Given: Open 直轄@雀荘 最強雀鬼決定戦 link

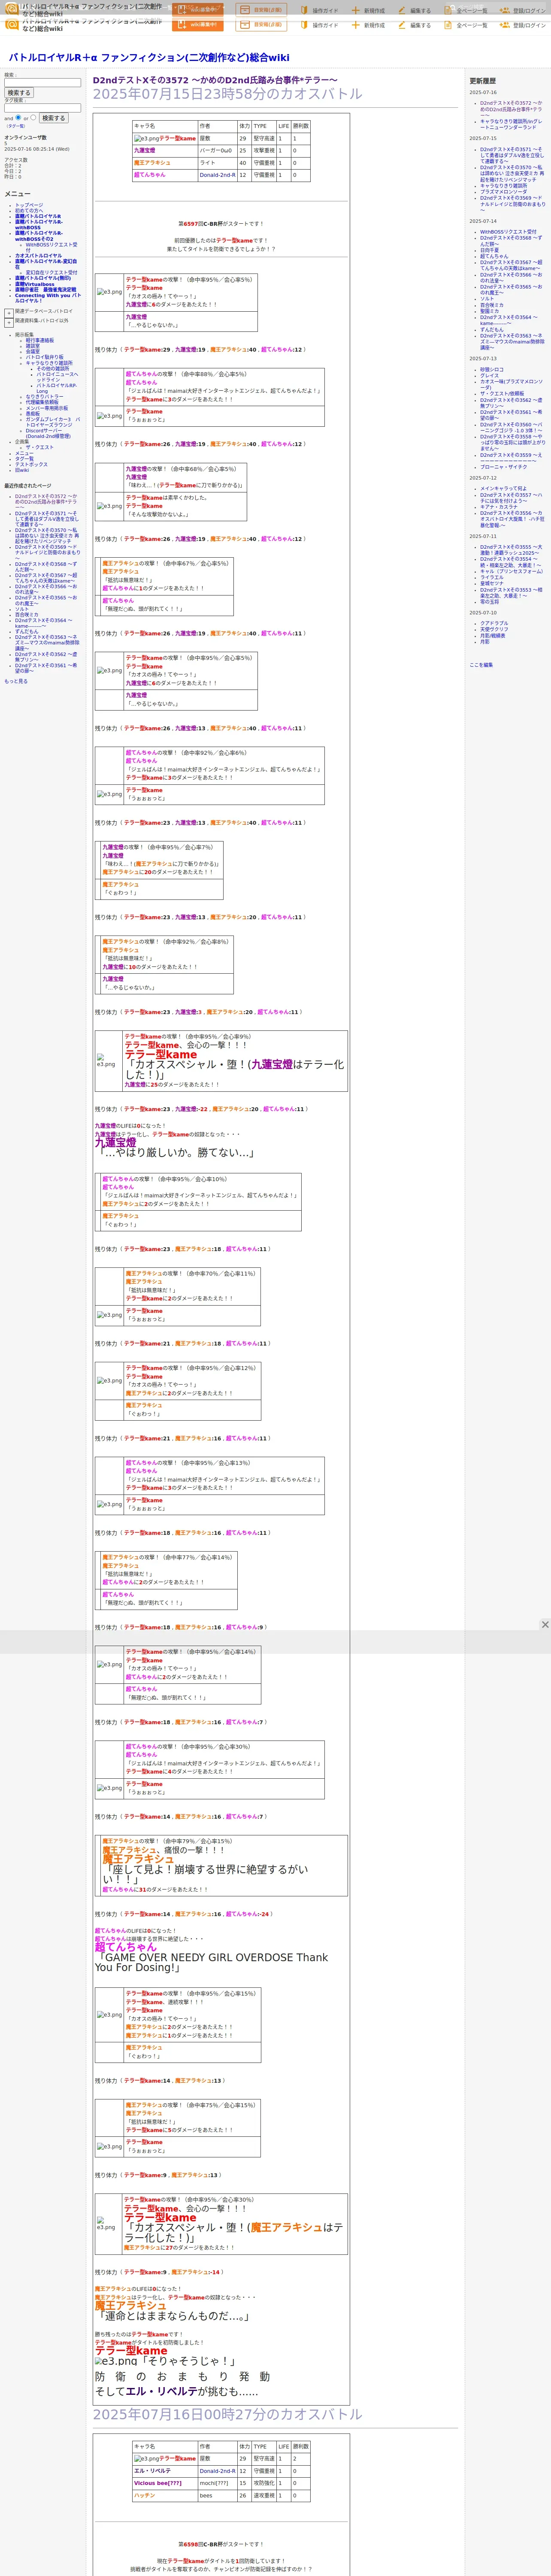Looking at the screenshot, I should point(45,290).
